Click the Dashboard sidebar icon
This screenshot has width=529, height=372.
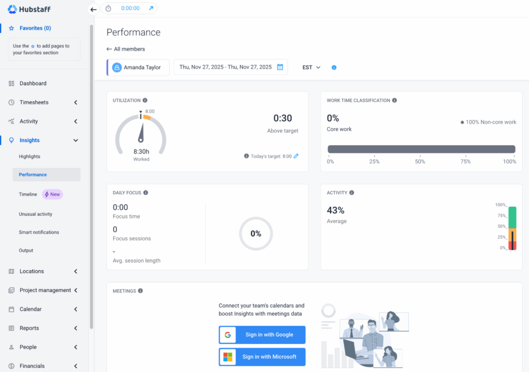[10, 83]
